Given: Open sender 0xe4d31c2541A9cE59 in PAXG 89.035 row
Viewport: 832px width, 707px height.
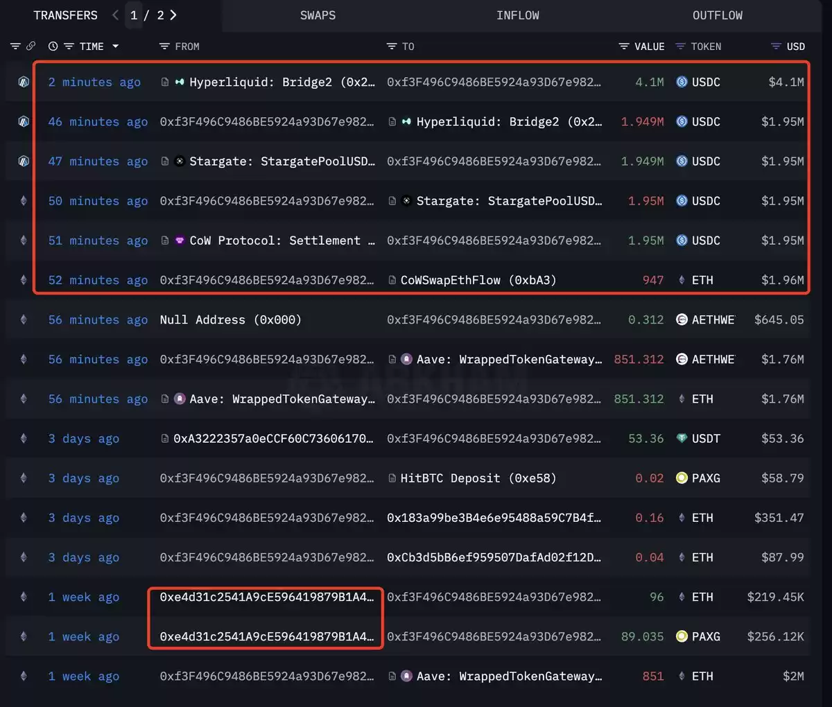Looking at the screenshot, I should click(x=266, y=636).
